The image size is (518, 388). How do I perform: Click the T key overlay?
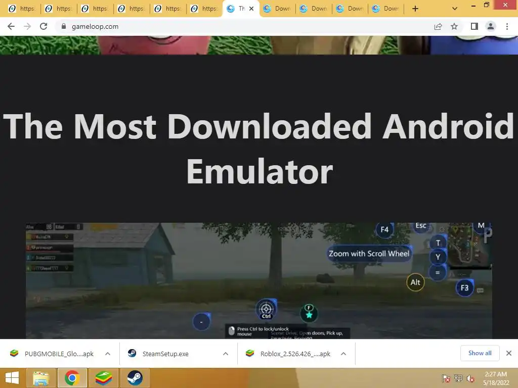point(438,243)
